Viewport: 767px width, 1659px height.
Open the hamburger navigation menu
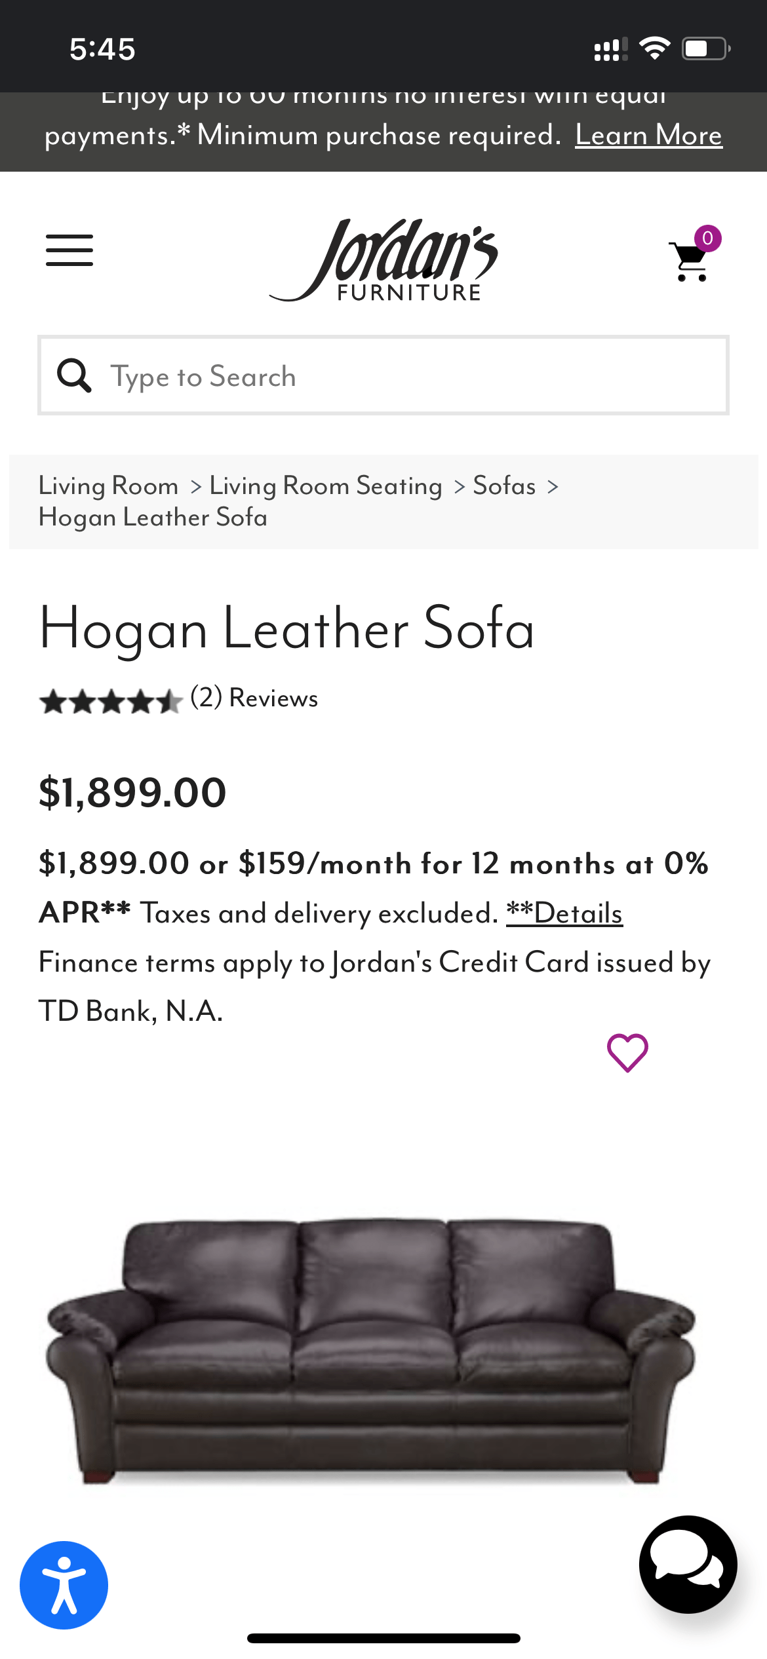point(69,250)
